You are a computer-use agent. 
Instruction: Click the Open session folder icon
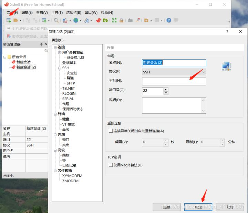point(15,20)
